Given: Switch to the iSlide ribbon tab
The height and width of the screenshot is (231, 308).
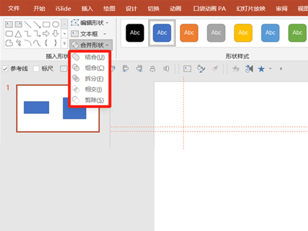Looking at the screenshot, I should (x=63, y=9).
